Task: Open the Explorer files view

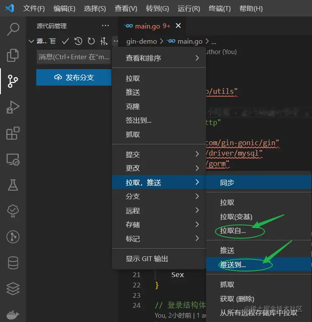Action: click(13, 55)
